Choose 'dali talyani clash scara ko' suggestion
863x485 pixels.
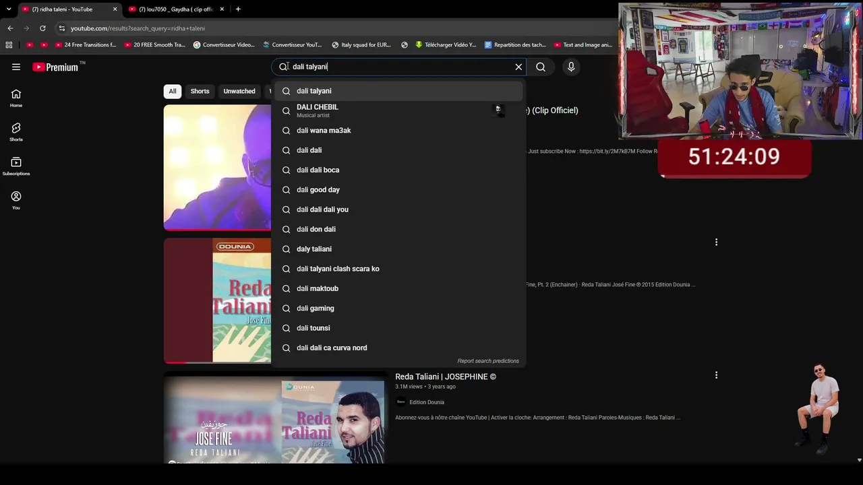tap(398, 269)
